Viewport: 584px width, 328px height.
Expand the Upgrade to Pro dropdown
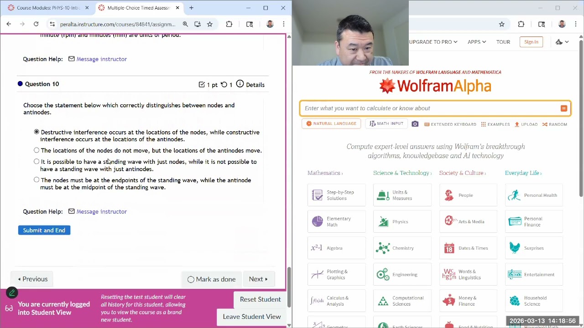pos(433,42)
